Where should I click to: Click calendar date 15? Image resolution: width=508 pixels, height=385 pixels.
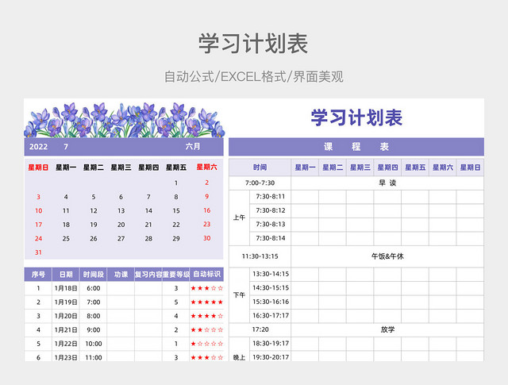[176, 210]
